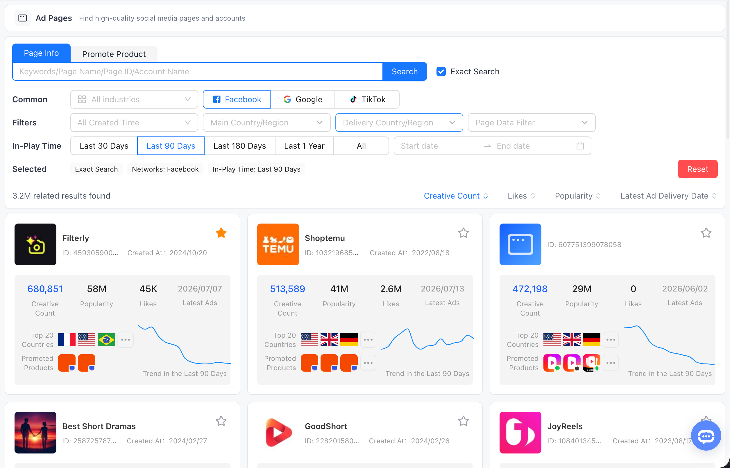The image size is (730, 468).
Task: Expand Page Data Filter dropdown
Action: coord(532,123)
